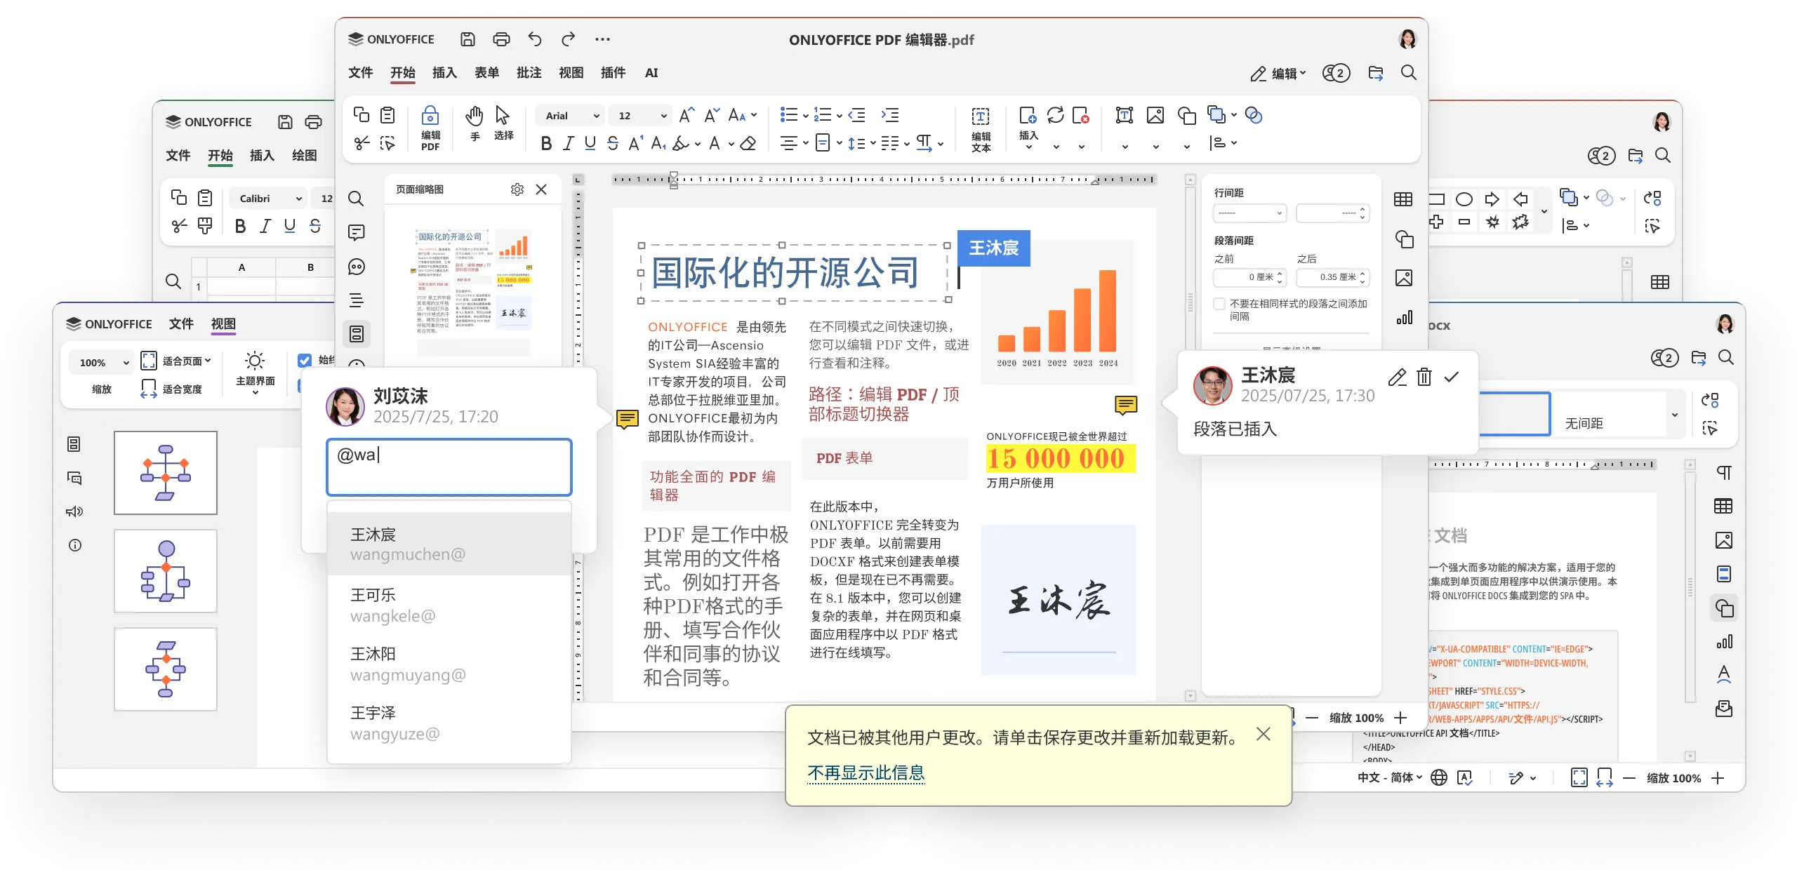
Task: Increase 之后 paragraph spacing stepper
Action: click(1362, 274)
